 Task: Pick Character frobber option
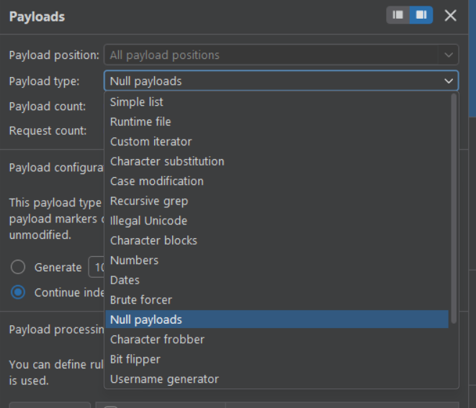coord(277,340)
